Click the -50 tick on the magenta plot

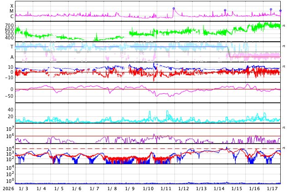click(x=8, y=96)
